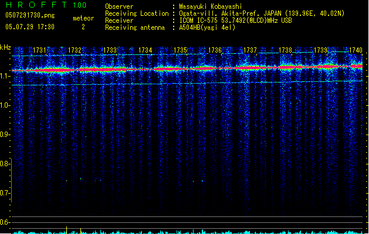Click the 1731 time marker
Viewport: 369px width, 234px height.
click(39, 50)
